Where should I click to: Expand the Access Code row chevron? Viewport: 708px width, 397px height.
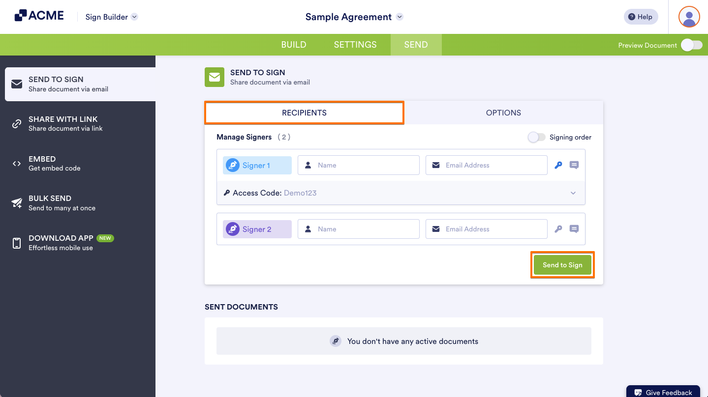tap(573, 193)
